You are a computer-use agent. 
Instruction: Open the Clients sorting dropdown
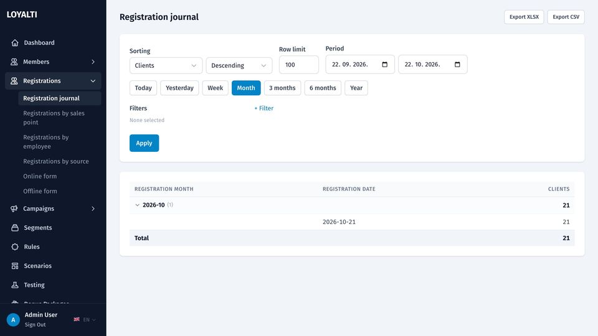coord(166,65)
